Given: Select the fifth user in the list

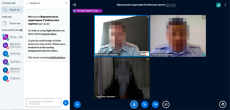Looking at the screenshot, I should pos(13,70).
